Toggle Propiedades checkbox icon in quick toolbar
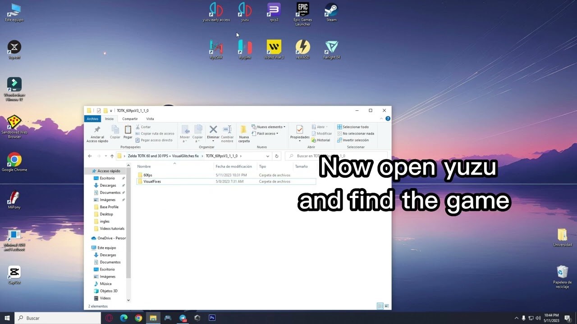This screenshot has height=324, width=577. coord(99,110)
